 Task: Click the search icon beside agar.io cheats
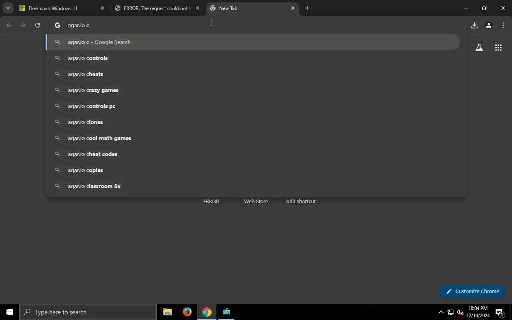pos(58,74)
